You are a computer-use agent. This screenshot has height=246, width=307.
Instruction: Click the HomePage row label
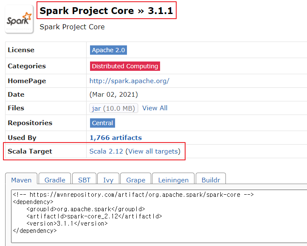click(x=27, y=81)
